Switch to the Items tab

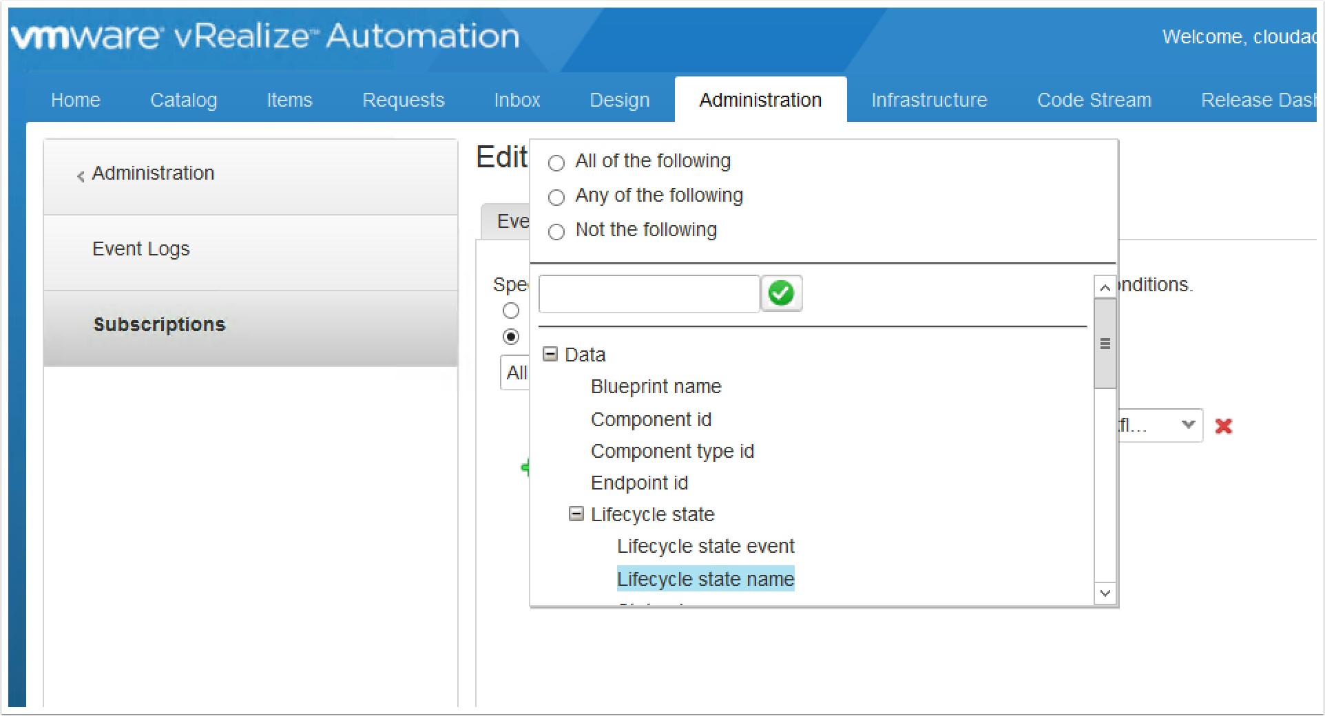[289, 100]
